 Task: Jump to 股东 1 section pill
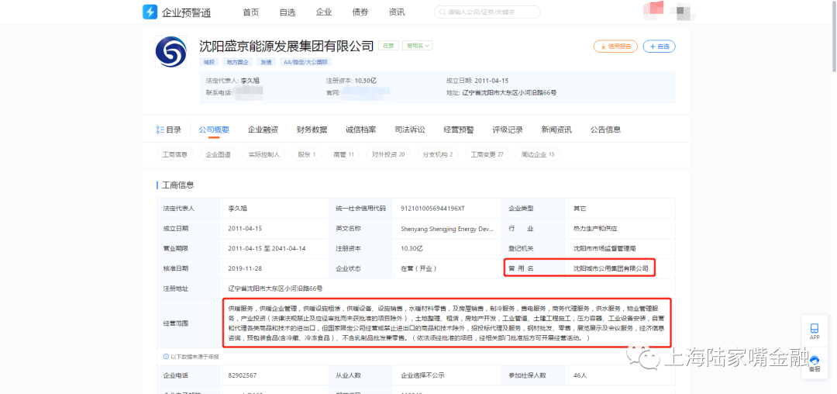pyautogui.click(x=307, y=155)
